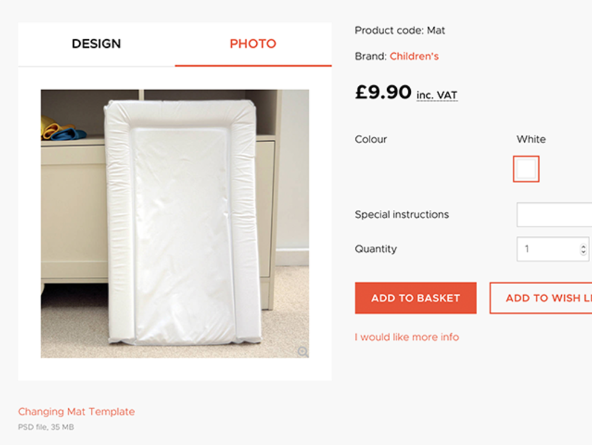Increase quantity with the up arrow
The image size is (592, 445).
(583, 245)
